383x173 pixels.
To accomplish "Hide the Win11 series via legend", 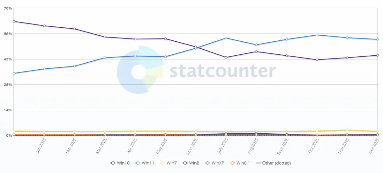I will tap(146, 163).
